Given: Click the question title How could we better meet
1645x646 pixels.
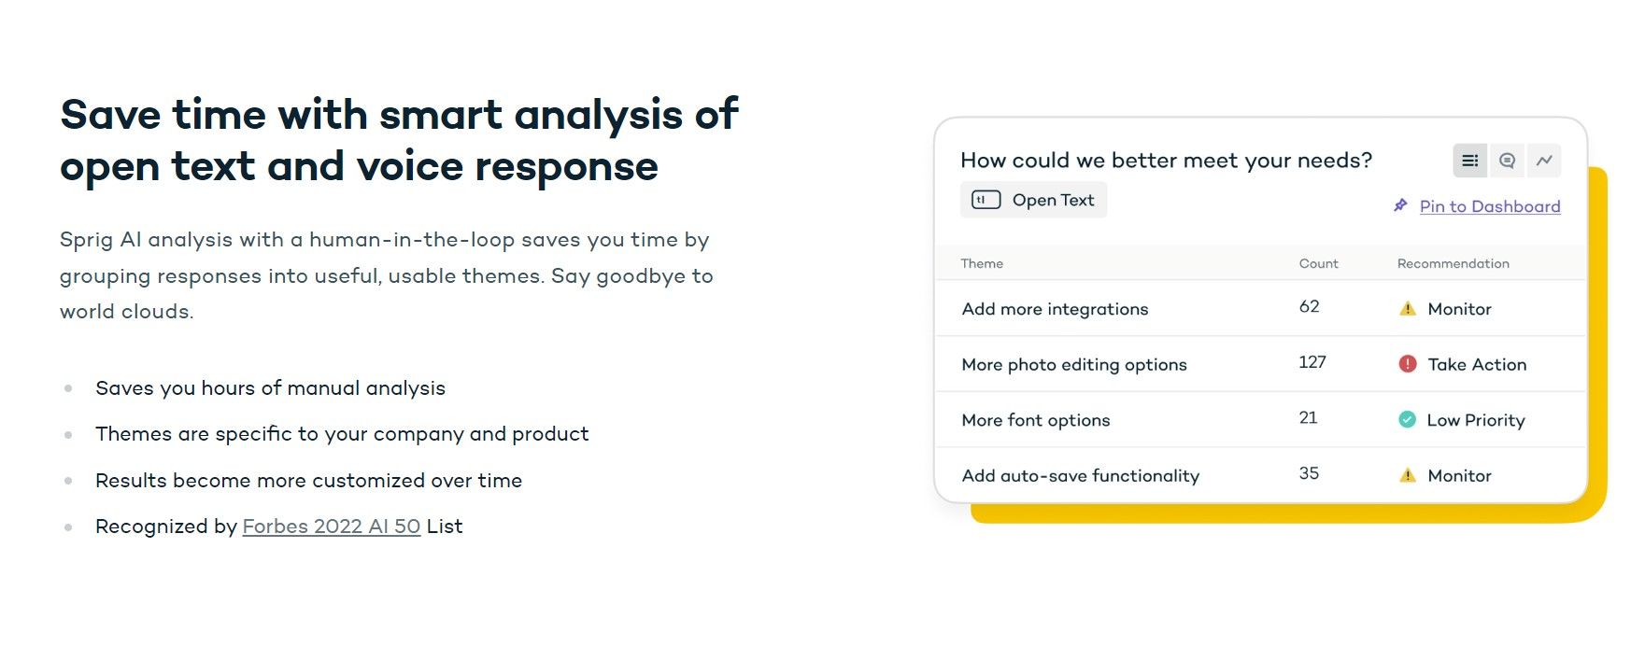Looking at the screenshot, I should tap(1167, 161).
